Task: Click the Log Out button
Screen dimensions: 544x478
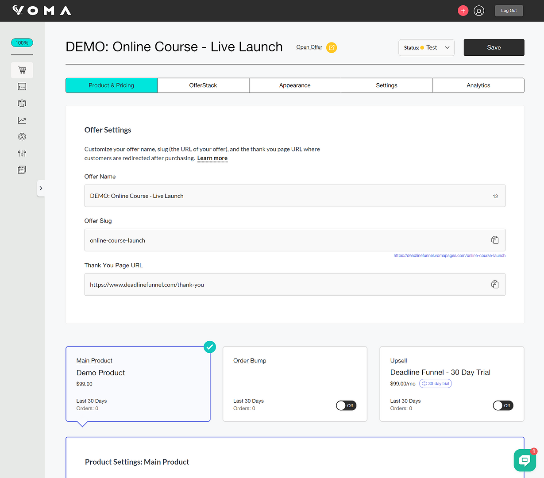Action: (509, 11)
